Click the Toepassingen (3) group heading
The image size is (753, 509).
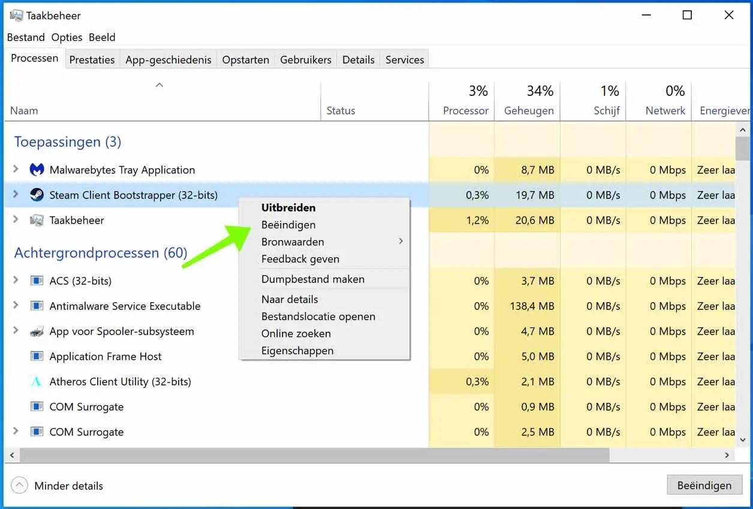tap(68, 142)
